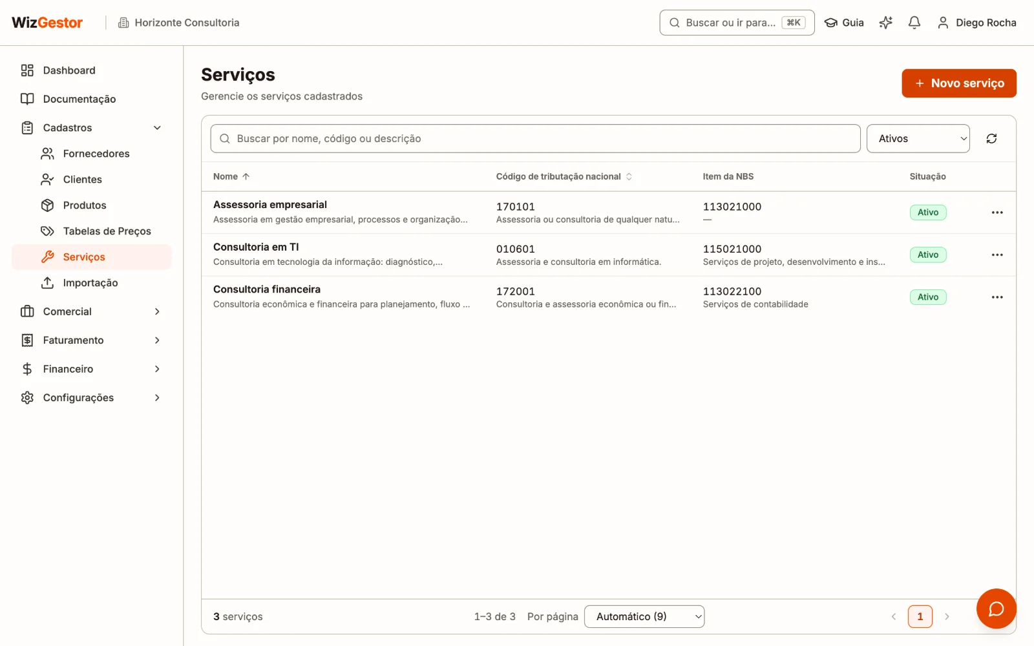Click the code 010601 cell
The width and height of the screenshot is (1034, 646).
[516, 249]
